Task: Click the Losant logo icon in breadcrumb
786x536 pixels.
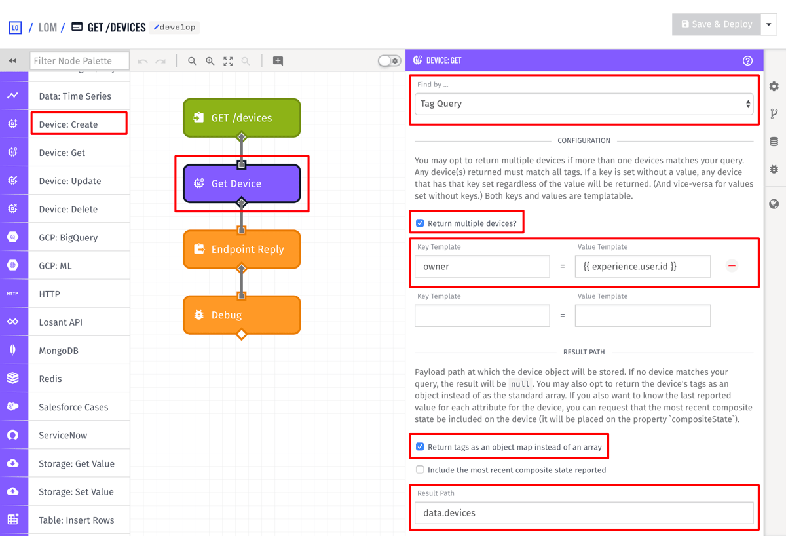Action: [x=15, y=28]
